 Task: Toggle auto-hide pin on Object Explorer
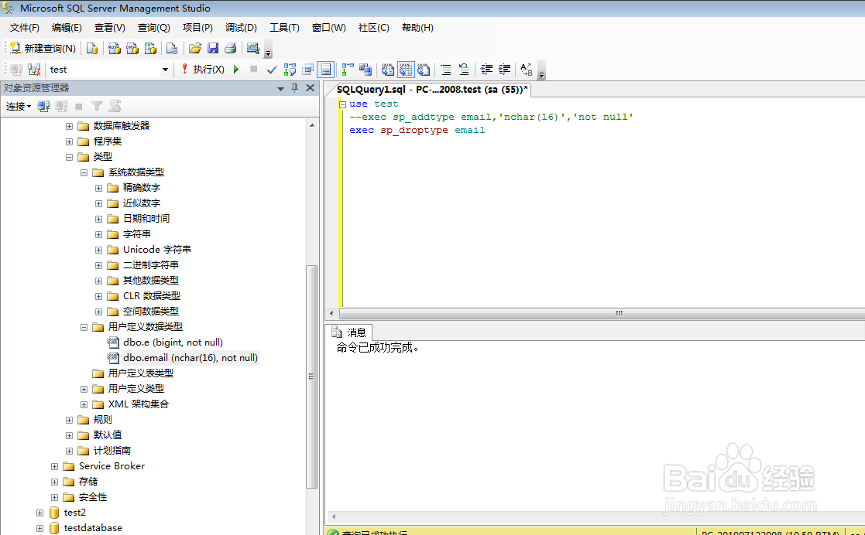coord(294,88)
